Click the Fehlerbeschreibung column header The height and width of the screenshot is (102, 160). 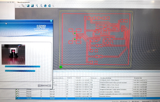106,78
